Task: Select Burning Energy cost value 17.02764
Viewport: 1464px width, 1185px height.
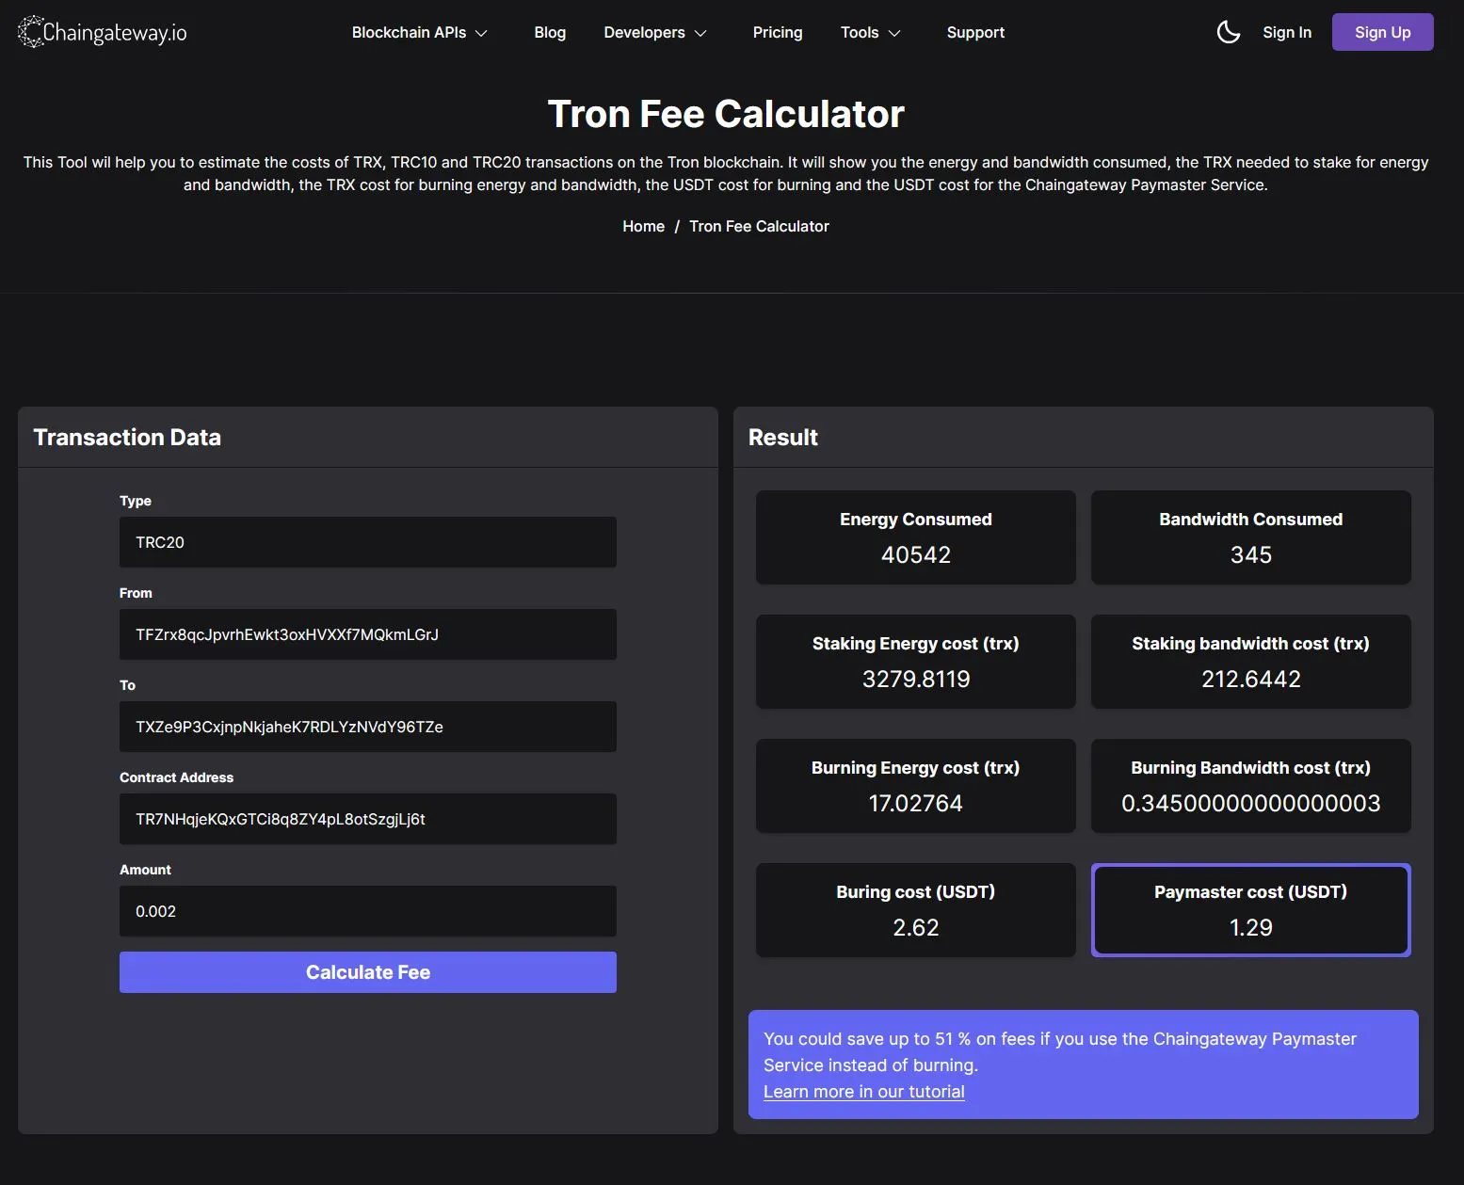Action: 916,803
